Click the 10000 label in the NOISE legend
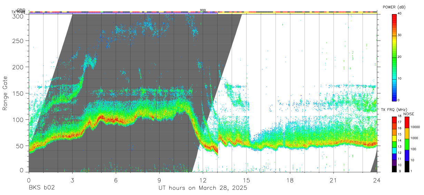Viewport: 424px width, 195px height. (415, 127)
